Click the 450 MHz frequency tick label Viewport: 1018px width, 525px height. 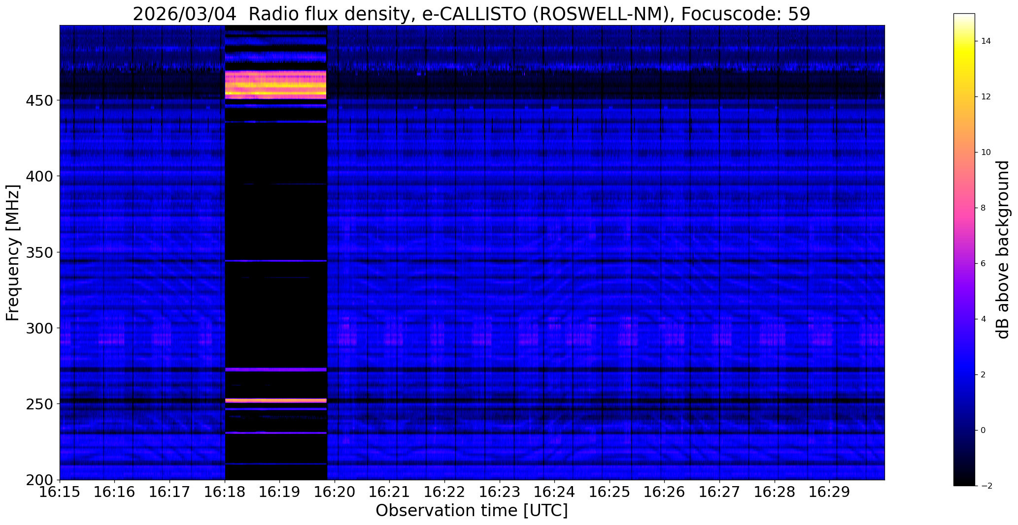39,100
